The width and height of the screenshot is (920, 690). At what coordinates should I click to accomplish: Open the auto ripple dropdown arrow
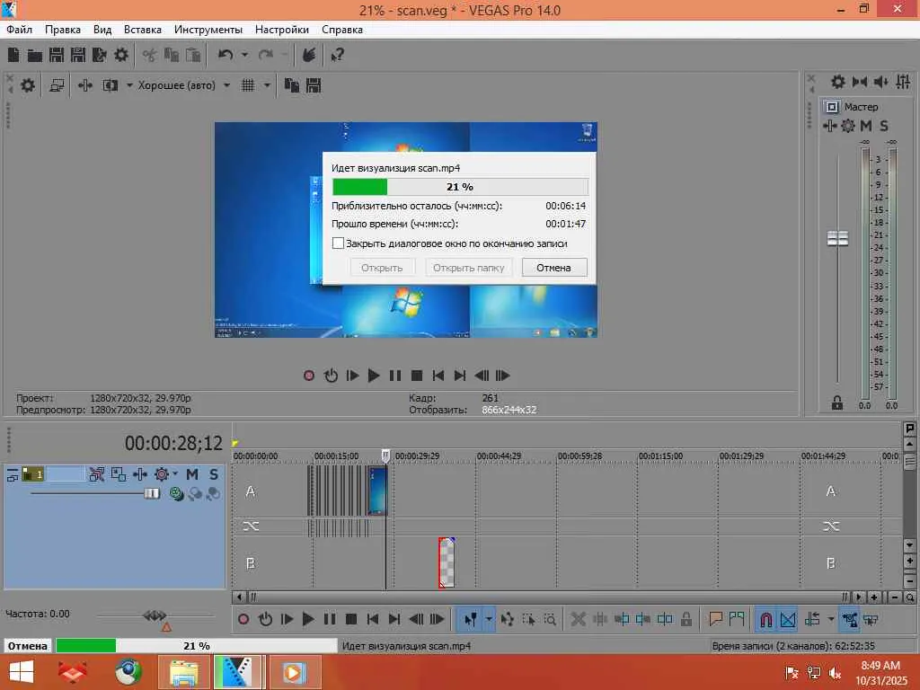(831, 619)
